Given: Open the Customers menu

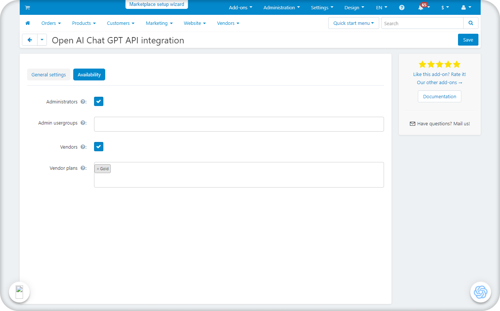Looking at the screenshot, I should 120,23.
